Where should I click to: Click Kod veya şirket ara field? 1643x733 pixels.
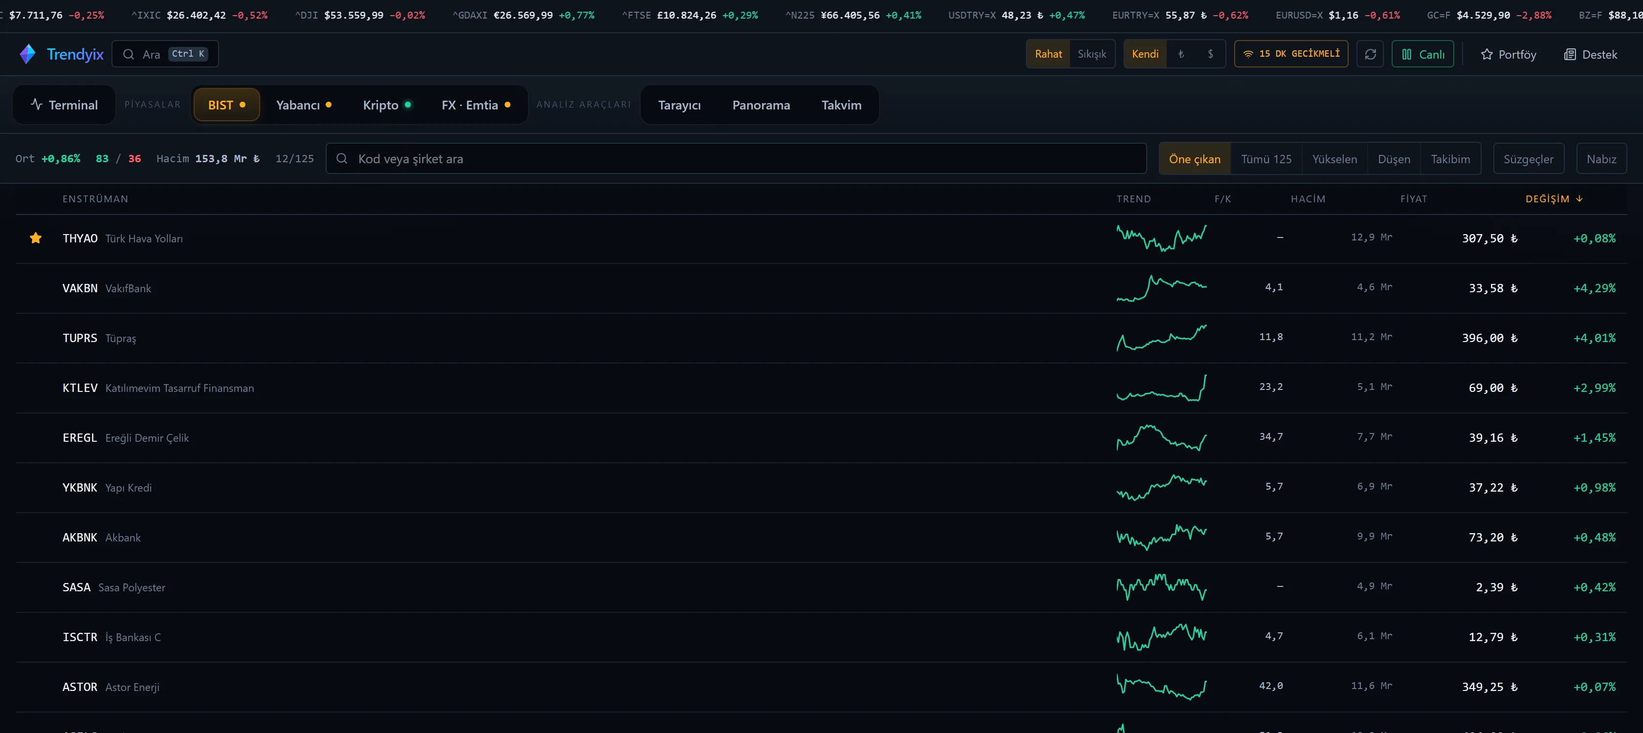[x=736, y=159]
